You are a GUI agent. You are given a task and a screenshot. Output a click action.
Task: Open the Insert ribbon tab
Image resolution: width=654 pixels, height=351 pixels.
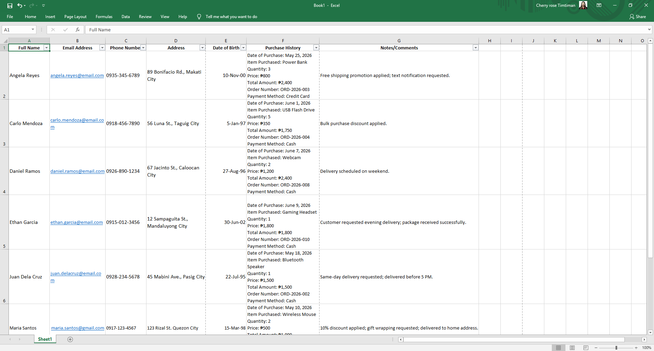50,17
